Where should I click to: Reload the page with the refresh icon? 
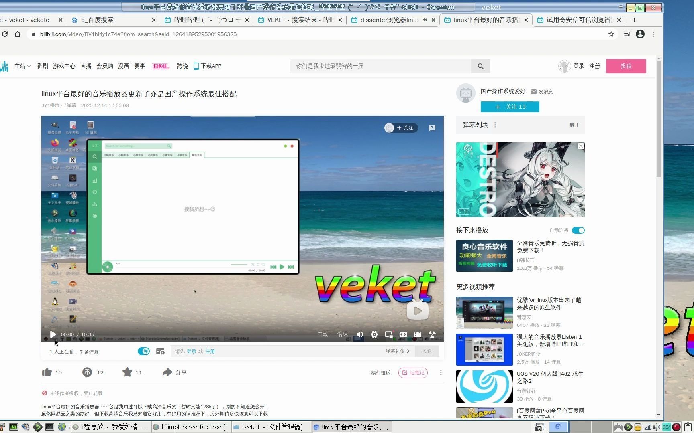point(5,34)
